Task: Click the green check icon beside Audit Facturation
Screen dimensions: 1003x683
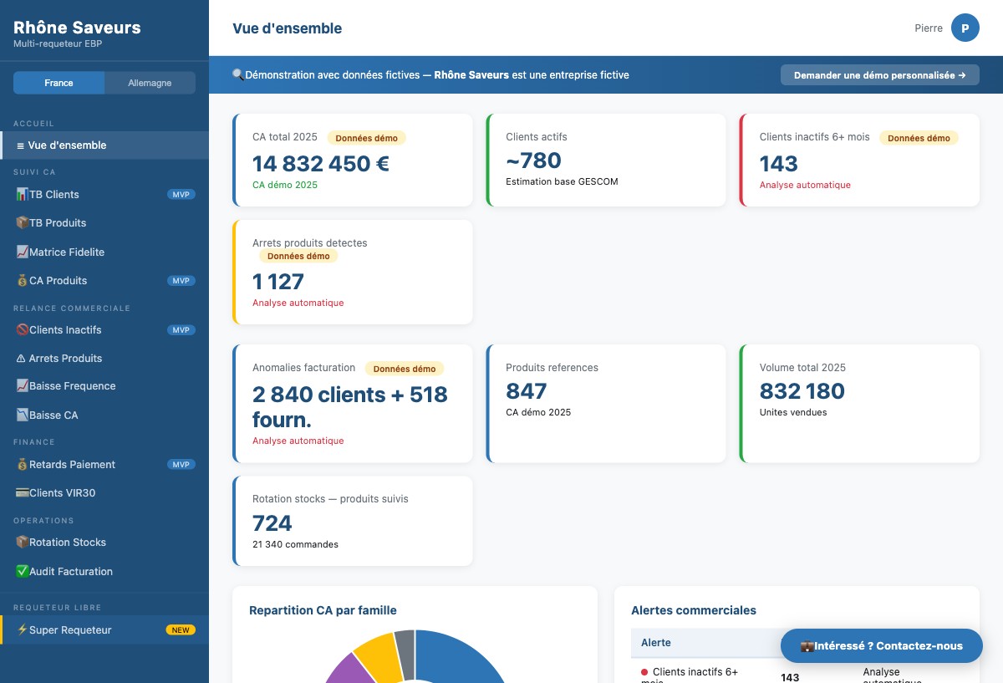Action: (x=23, y=572)
